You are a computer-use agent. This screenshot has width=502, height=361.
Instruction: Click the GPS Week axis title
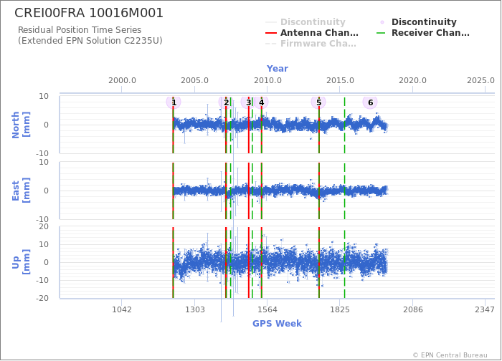pos(277,323)
